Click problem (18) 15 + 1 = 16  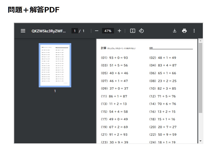pos(162,119)
